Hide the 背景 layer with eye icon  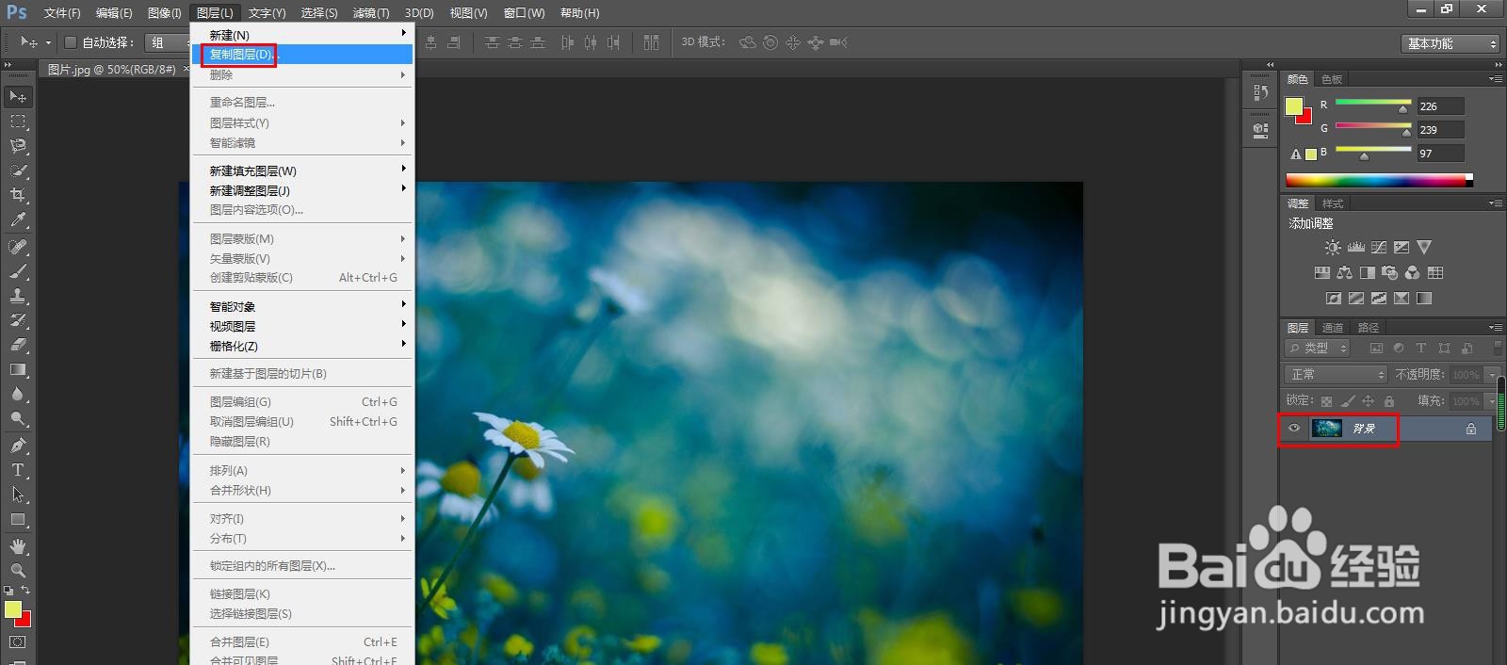1294,429
